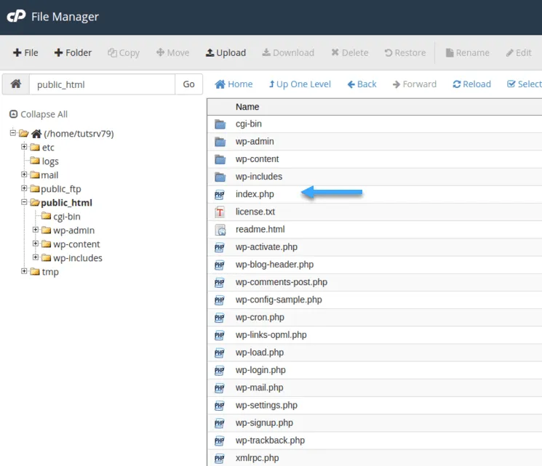
Task: Navigate Up One Level
Action: [300, 84]
